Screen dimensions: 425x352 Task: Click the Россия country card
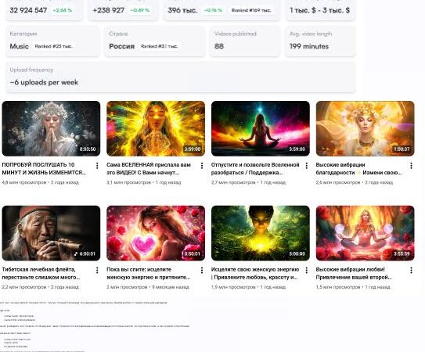pyautogui.click(x=155, y=41)
